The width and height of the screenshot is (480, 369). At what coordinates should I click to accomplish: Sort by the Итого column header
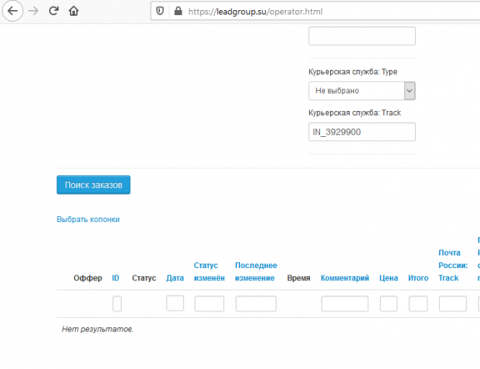click(418, 278)
